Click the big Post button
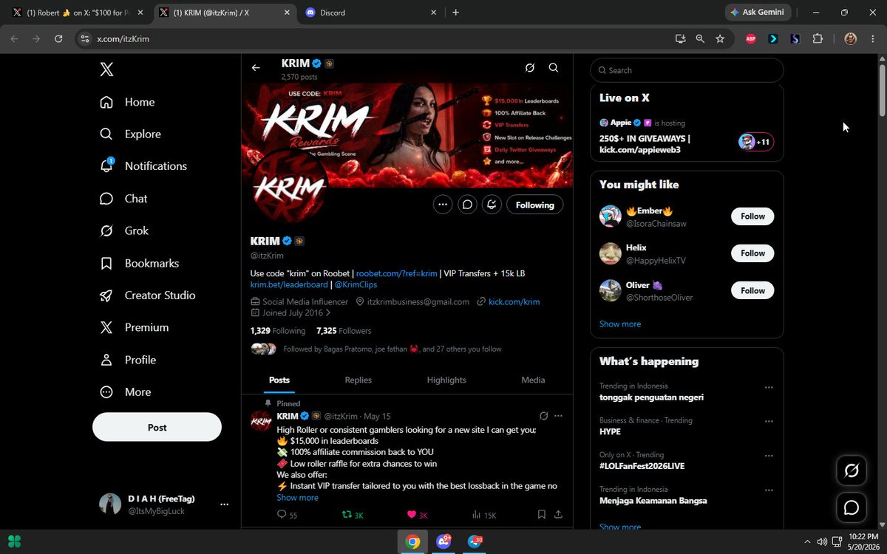Screen dimensions: 887x554 [x=157, y=427]
